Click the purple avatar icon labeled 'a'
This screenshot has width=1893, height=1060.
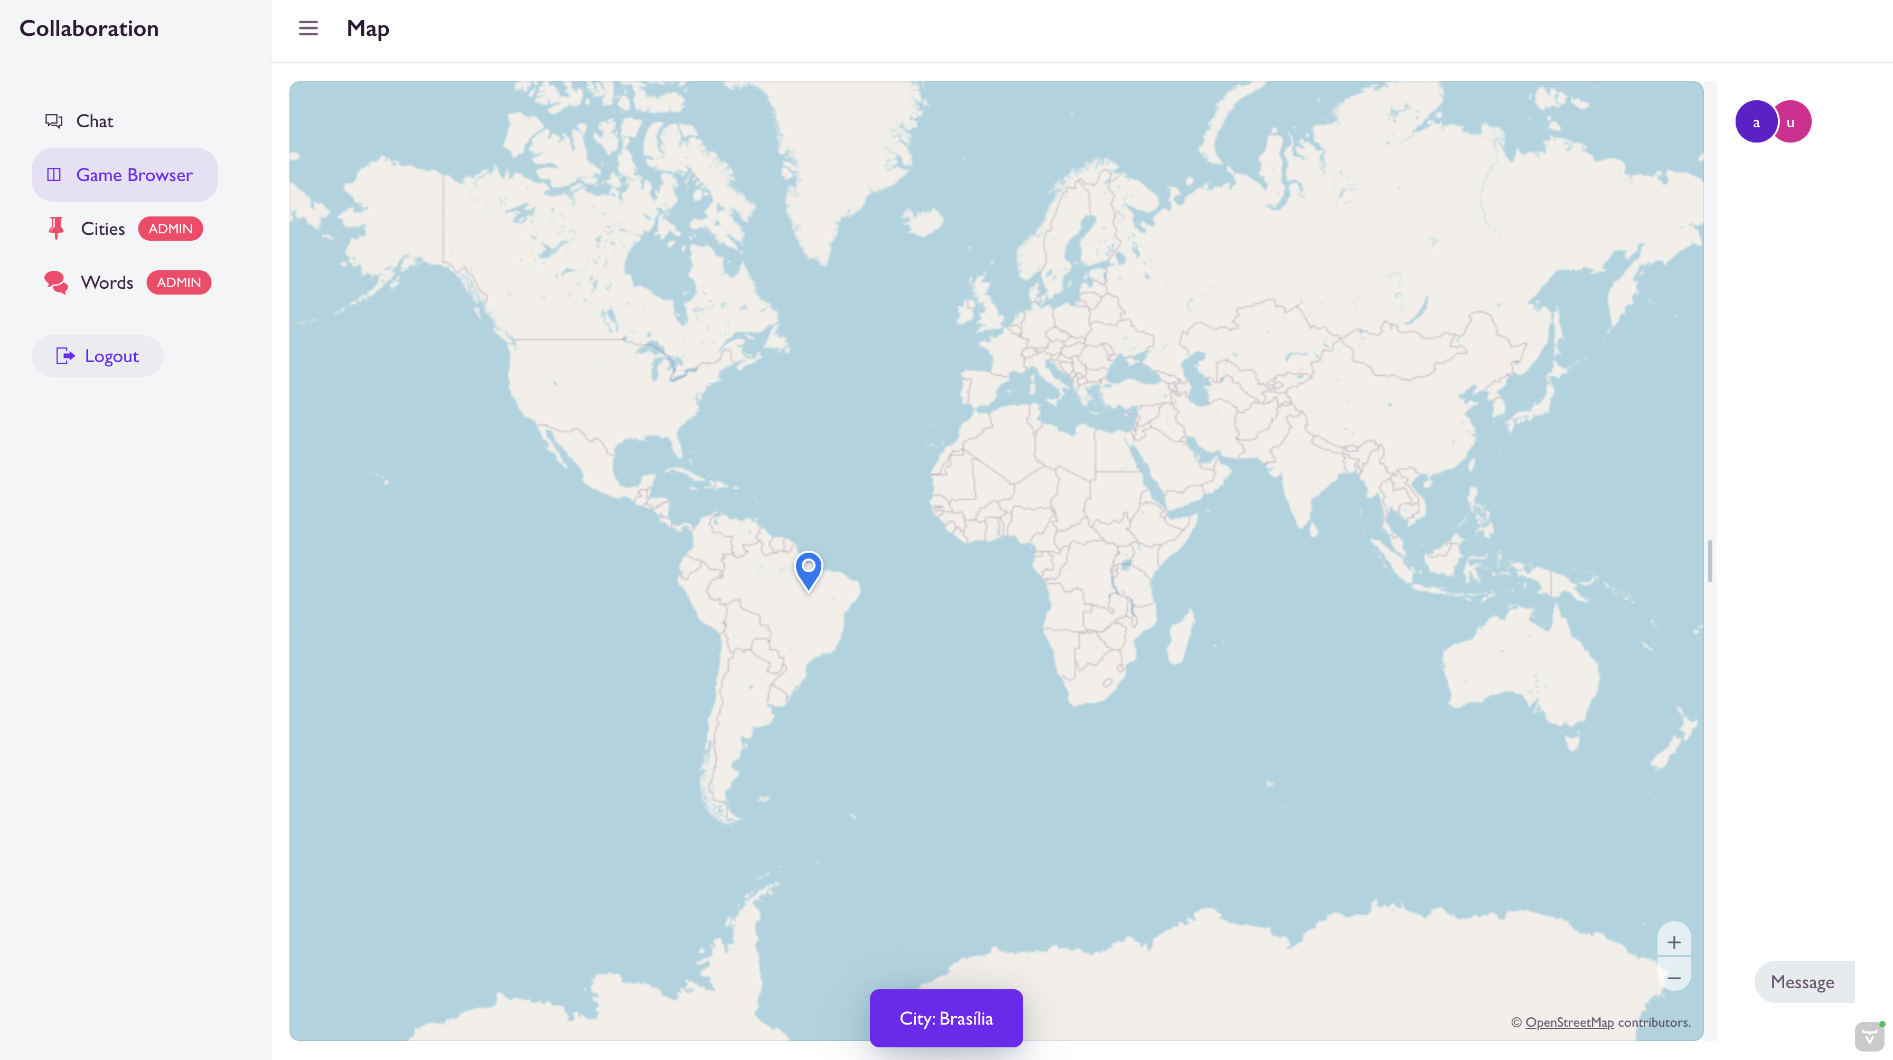[1757, 121]
